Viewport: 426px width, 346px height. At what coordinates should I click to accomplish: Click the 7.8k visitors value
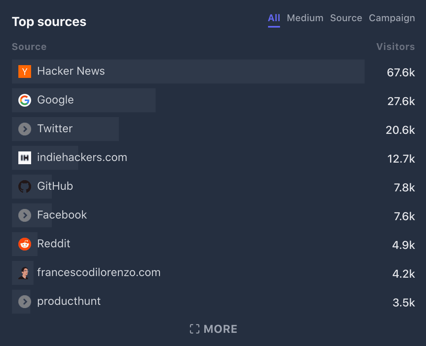click(x=404, y=187)
